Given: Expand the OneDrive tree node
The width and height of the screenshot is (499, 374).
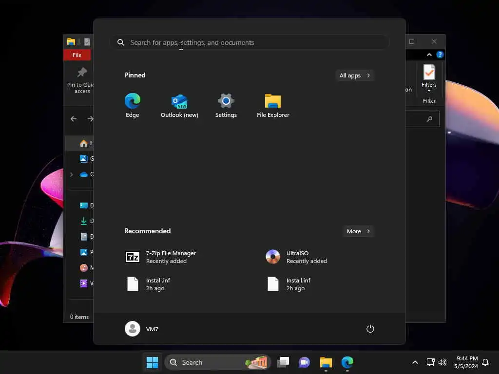Looking at the screenshot, I should [71, 174].
